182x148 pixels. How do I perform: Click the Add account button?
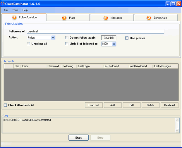coord(113,105)
